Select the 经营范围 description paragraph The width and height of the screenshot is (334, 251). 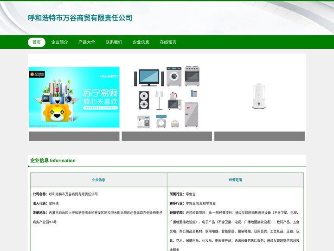[235, 231]
